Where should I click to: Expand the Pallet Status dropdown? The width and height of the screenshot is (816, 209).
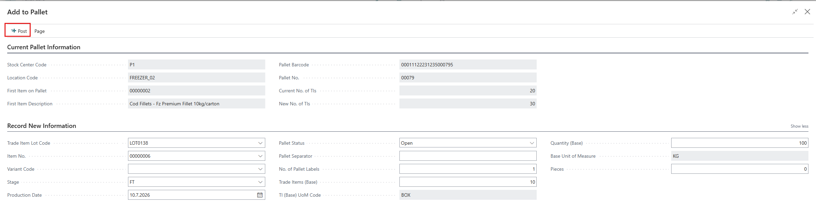(532, 143)
